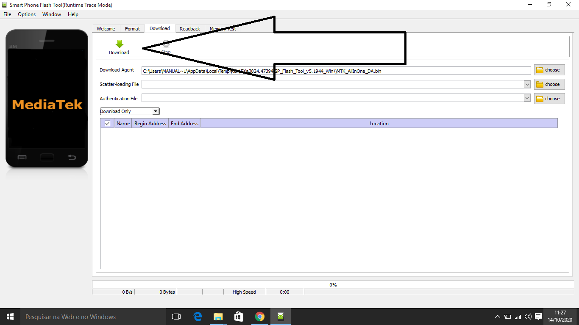
Task: Click the taskbar search box
Action: pos(93,317)
